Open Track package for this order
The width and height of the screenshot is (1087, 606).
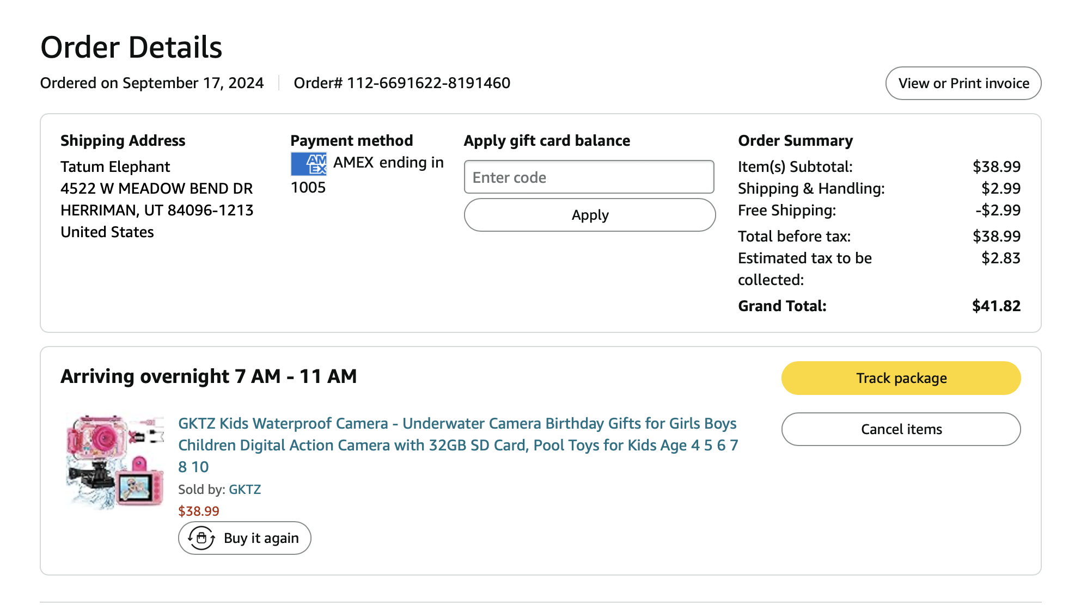pos(900,378)
